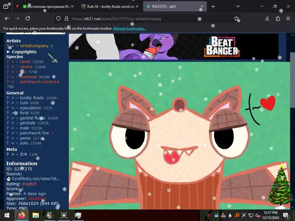The image size is (295, 221).
Task: Open the vintelcompany artist tag
Action: click(34, 46)
